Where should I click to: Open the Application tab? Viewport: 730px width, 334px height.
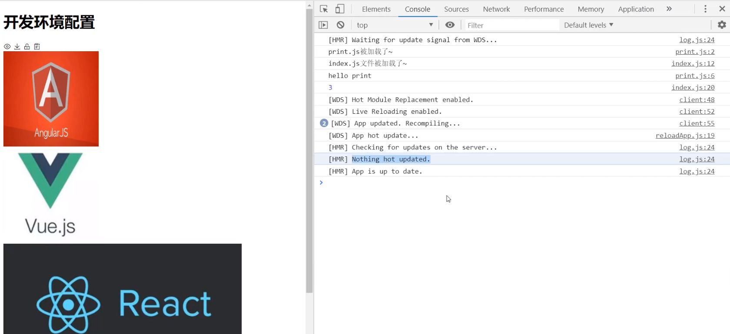pos(636,9)
